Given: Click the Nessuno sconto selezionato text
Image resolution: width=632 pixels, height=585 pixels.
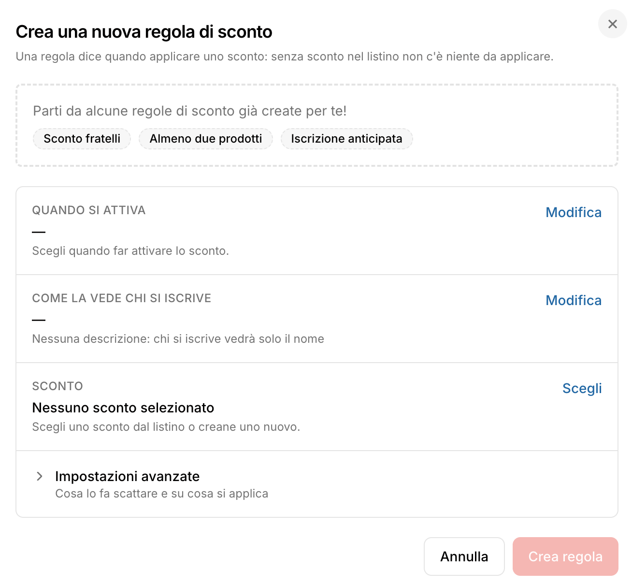Looking at the screenshot, I should point(123,408).
